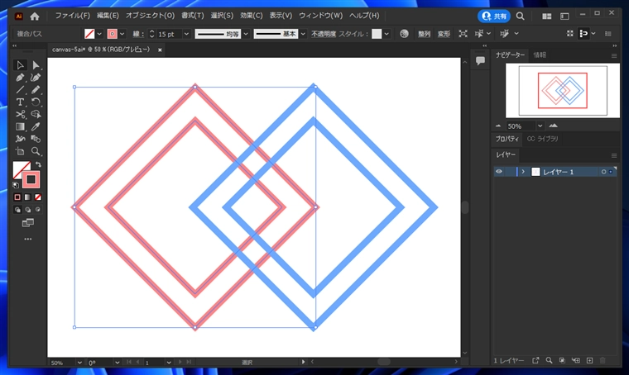This screenshot has width=629, height=375.
Task: Open the stroke weight 15 pt dropdown
Action: (186, 34)
